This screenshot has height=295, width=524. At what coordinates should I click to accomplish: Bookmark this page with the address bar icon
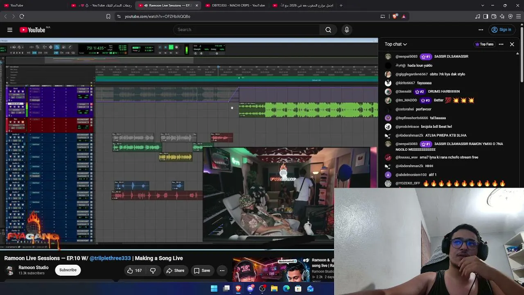coord(108,16)
